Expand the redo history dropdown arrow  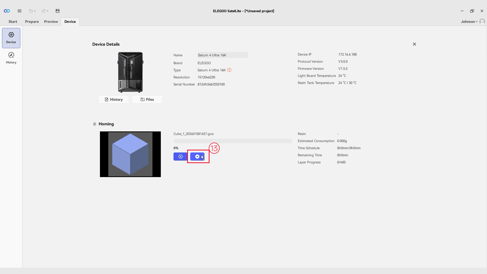click(x=48, y=11)
